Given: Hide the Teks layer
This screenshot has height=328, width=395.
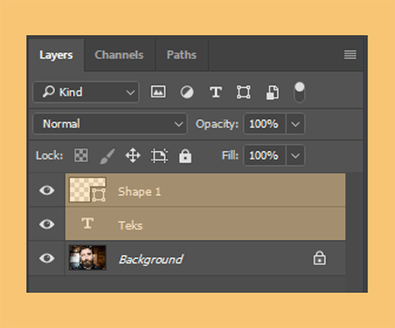Looking at the screenshot, I should 47,224.
